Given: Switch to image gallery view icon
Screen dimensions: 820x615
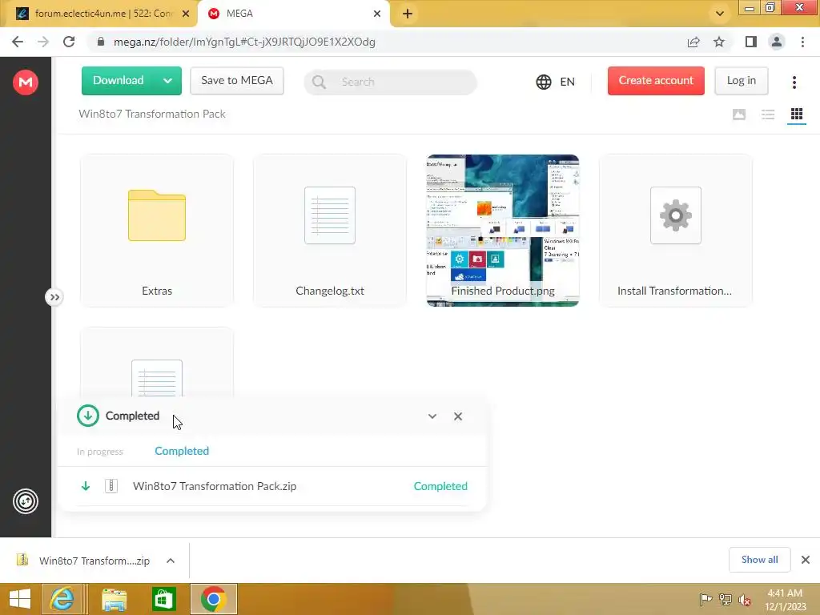Looking at the screenshot, I should (738, 114).
